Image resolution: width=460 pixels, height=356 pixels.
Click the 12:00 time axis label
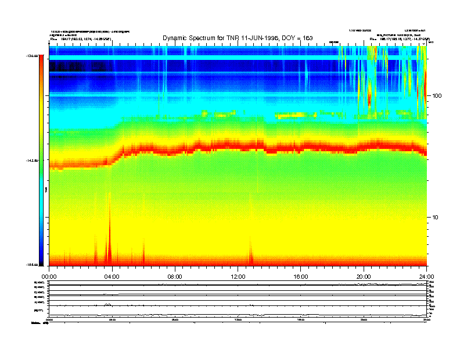coord(238,276)
